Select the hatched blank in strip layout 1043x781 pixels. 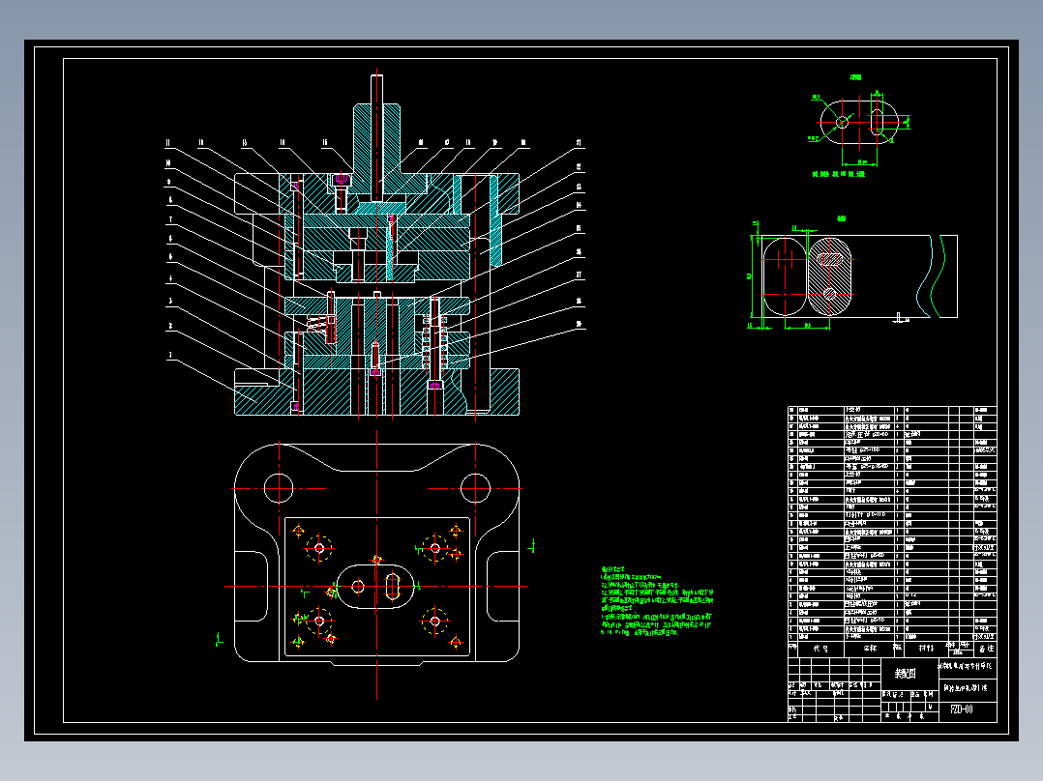point(829,276)
